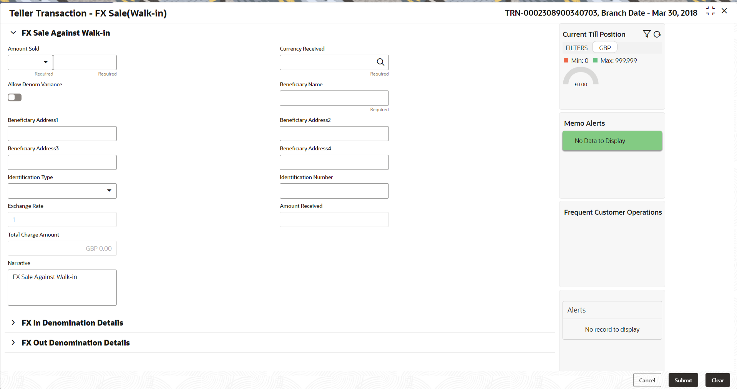Click the 'Max: 999,999' legend text
The image size is (737, 390).
619,61
